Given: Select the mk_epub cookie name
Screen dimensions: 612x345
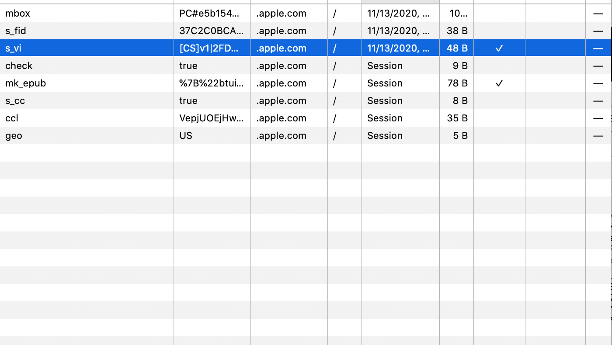Looking at the screenshot, I should 25,83.
